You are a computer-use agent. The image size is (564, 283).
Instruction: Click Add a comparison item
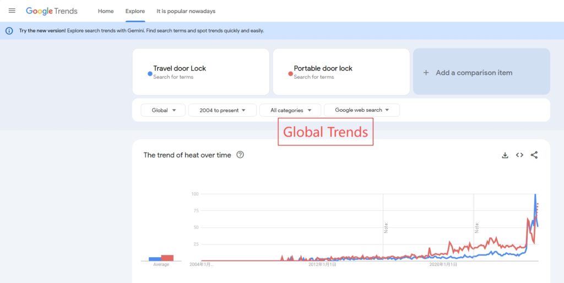tap(474, 73)
